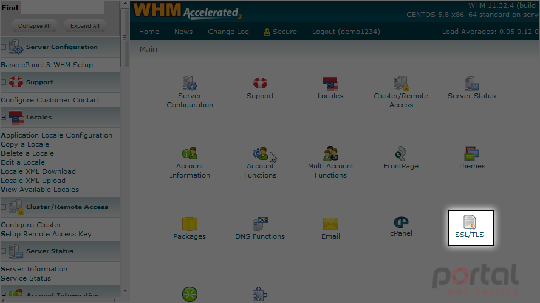Open Copy a Locale link
This screenshot has height=303, width=540.
tap(25, 144)
